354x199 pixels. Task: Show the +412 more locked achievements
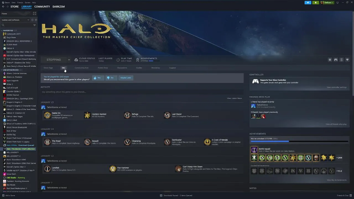[339, 171]
